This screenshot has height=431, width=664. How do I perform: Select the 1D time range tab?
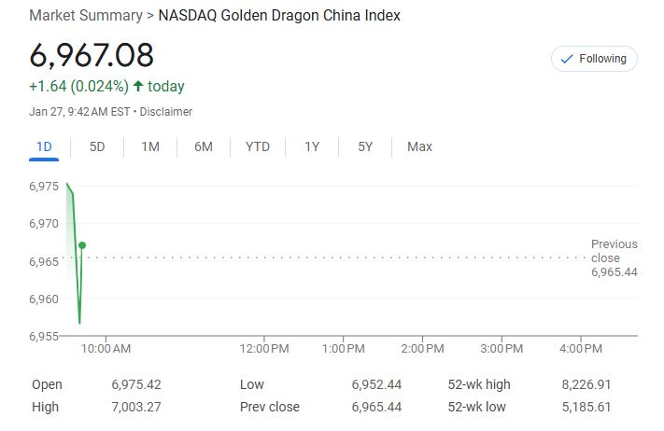pyautogui.click(x=44, y=146)
